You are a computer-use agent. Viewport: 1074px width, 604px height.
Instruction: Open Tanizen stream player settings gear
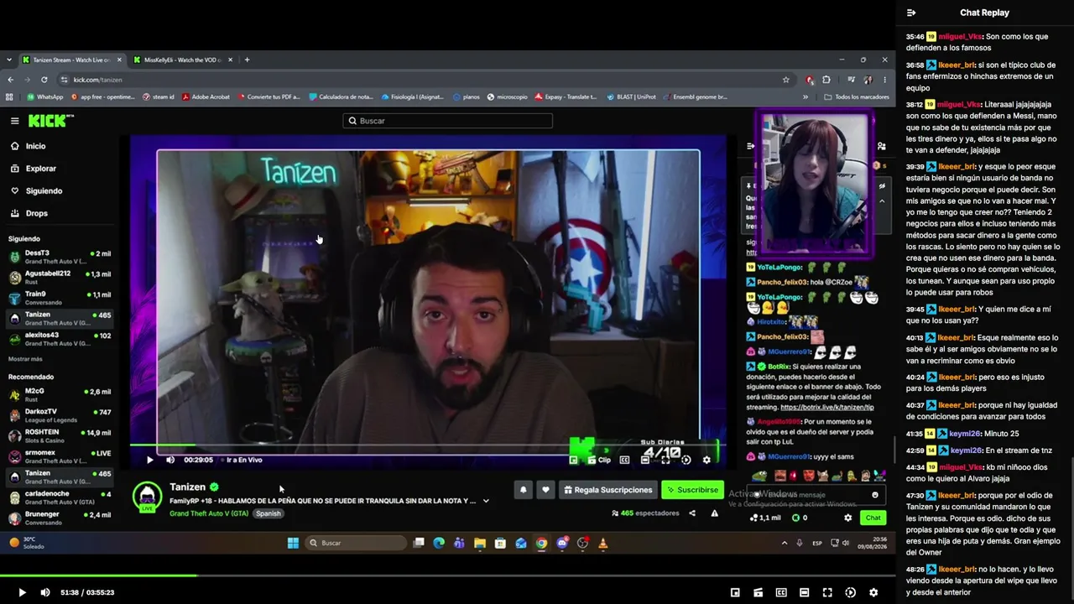click(706, 460)
